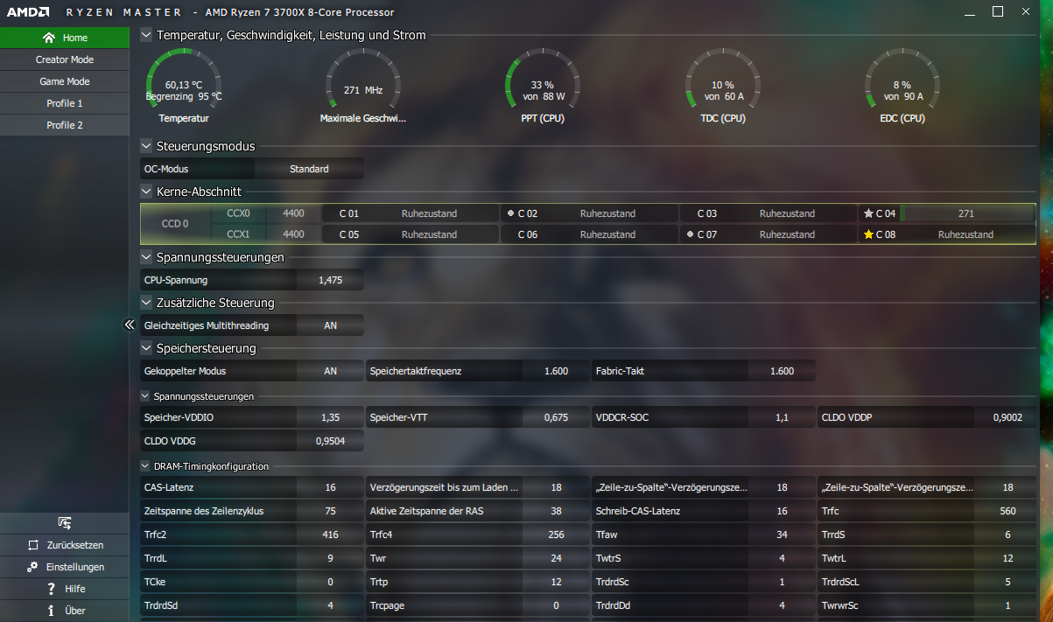Open Hilfe button
1053x622 pixels.
tap(65, 589)
